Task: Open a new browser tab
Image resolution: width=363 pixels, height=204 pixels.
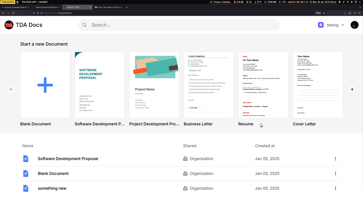Action: (x=127, y=7)
